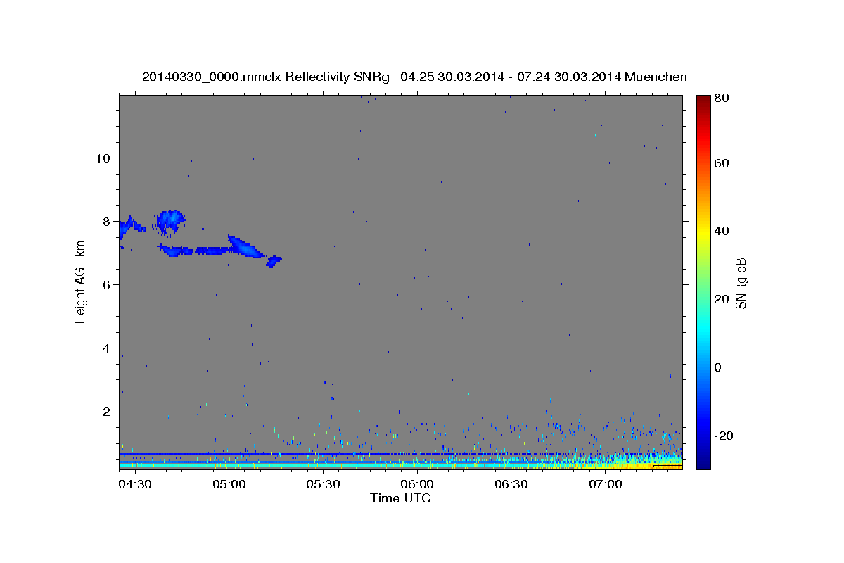Click the 'SNRg dB' colorbar label
The height and width of the screenshot is (563, 844).
(x=740, y=283)
